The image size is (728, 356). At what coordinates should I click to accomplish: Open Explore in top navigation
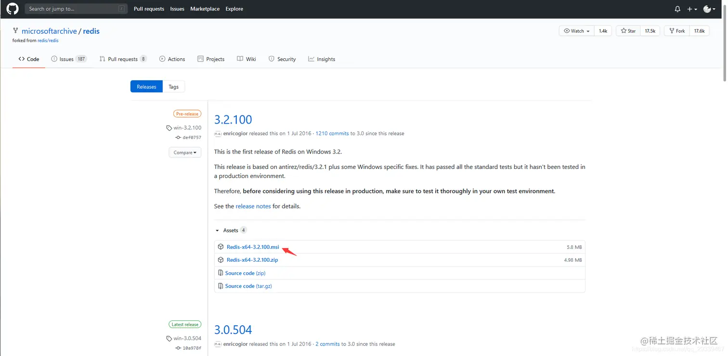pos(234,9)
